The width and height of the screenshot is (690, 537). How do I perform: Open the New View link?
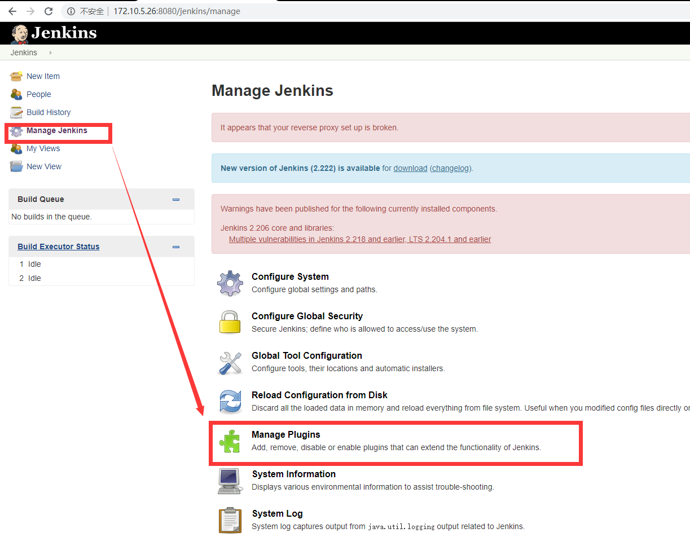pos(44,166)
